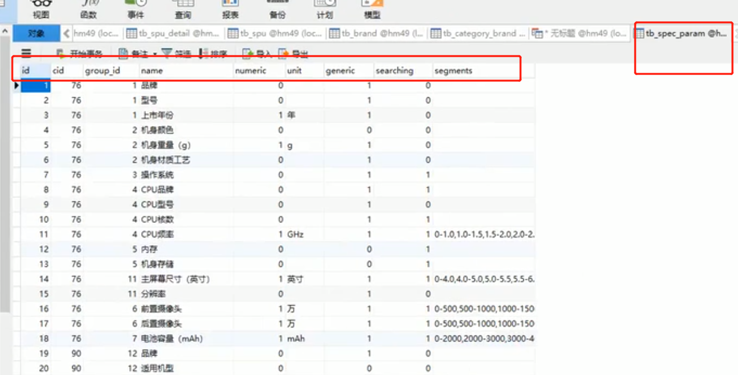Open the 报表 (Report) toolbar item
The height and width of the screenshot is (375, 738).
(230, 10)
